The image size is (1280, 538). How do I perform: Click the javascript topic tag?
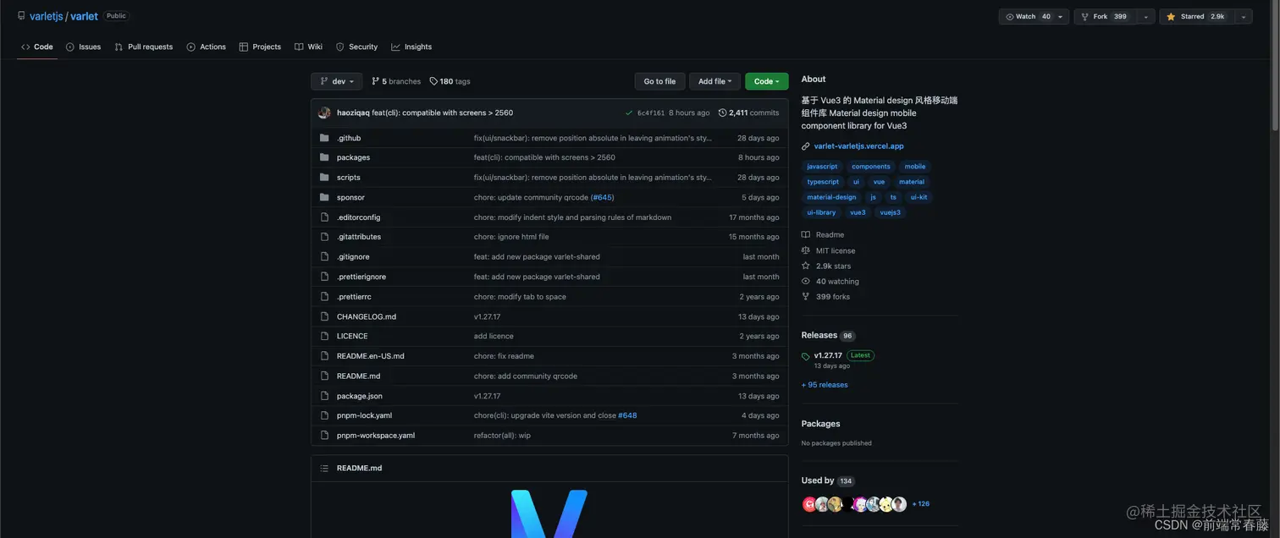point(822,167)
